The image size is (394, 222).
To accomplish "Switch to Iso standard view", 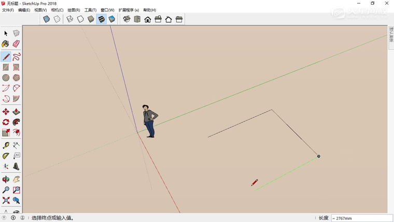I will (126, 19).
